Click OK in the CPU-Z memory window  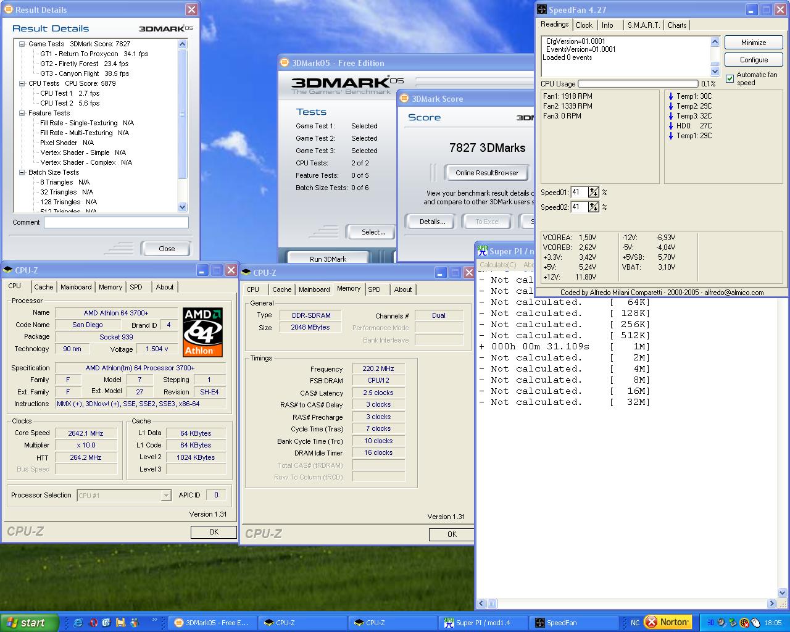[452, 534]
